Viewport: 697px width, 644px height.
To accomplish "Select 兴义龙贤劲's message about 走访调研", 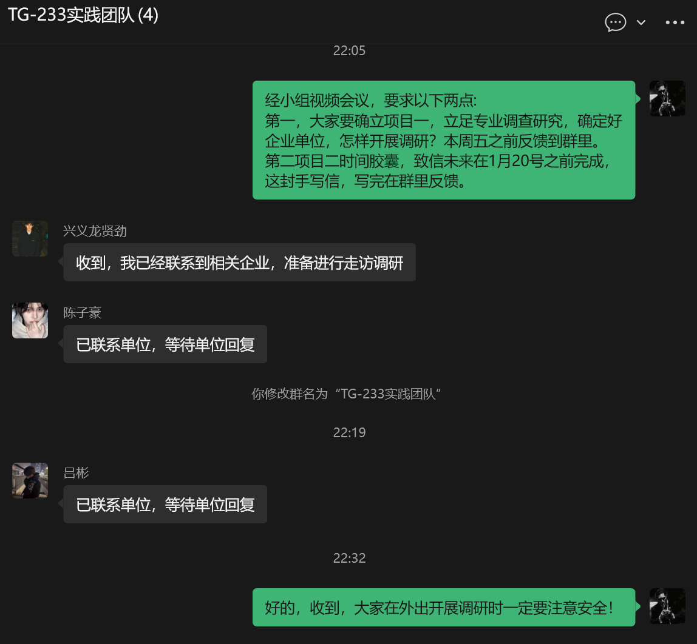I will pos(240,263).
